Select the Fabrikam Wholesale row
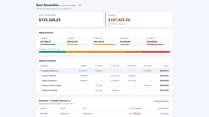209x117 pixels. [x=104, y=90]
